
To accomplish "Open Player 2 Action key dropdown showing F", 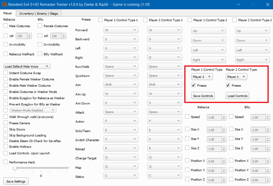I will (x=165, y=121).
